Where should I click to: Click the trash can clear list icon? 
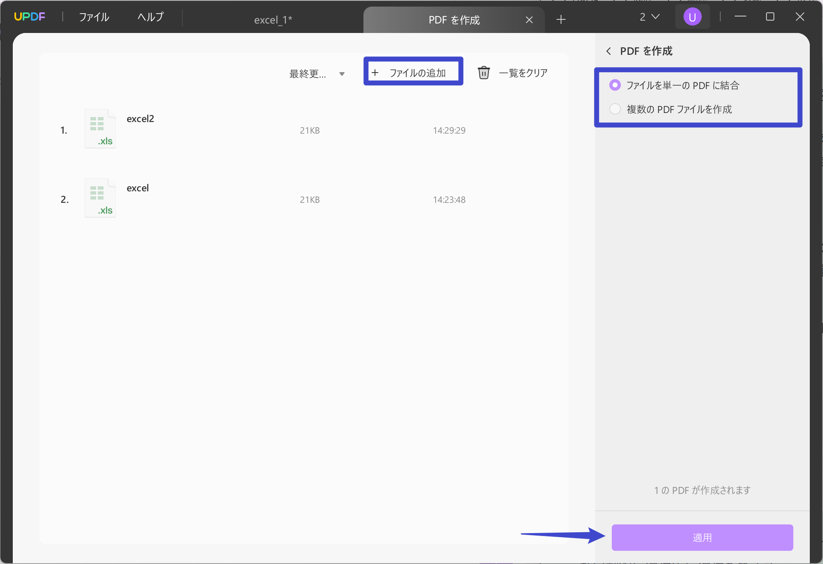[483, 73]
